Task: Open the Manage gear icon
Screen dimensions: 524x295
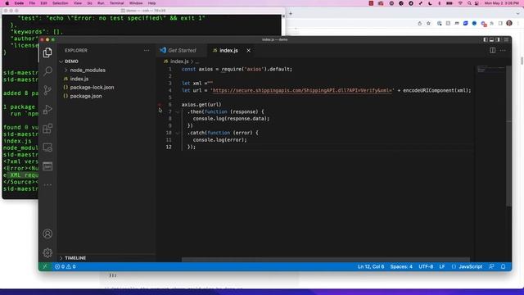Action: point(47,252)
